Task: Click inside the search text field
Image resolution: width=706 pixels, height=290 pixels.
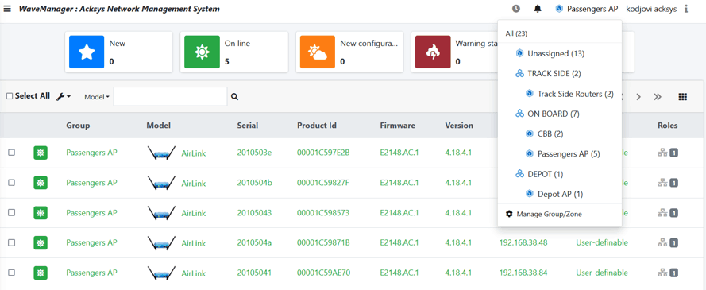Action: pos(170,97)
